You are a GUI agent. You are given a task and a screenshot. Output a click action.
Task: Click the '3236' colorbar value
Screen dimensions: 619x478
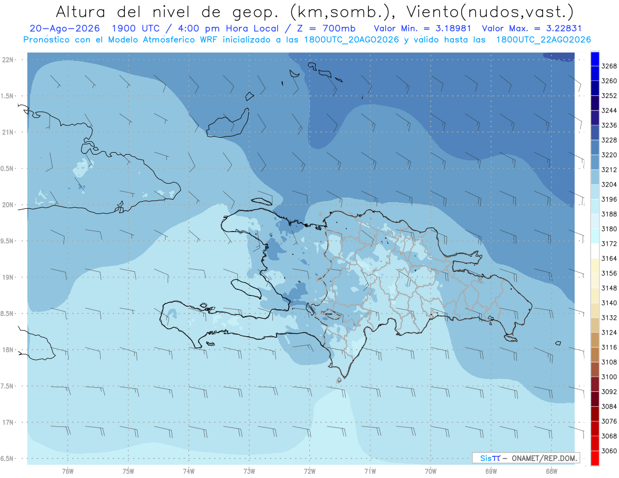609,125
